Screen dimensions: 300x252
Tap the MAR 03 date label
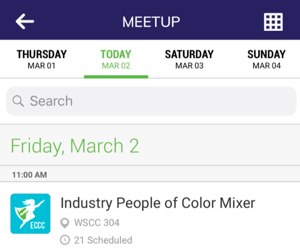point(189,66)
